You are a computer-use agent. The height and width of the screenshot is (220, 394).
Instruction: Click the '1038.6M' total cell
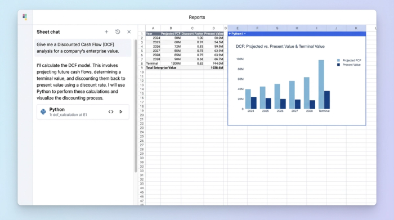click(x=213, y=68)
